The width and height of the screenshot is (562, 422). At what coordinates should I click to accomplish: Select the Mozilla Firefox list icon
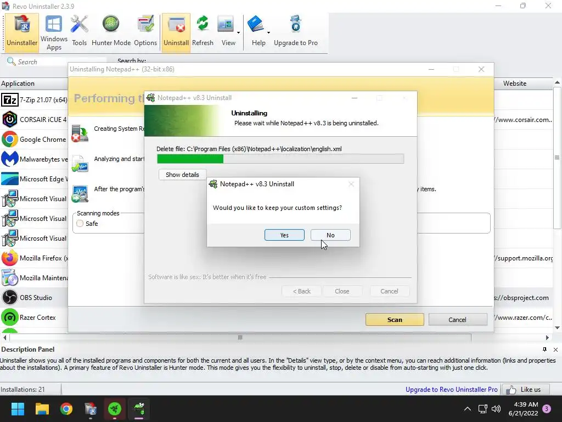[x=10, y=258]
